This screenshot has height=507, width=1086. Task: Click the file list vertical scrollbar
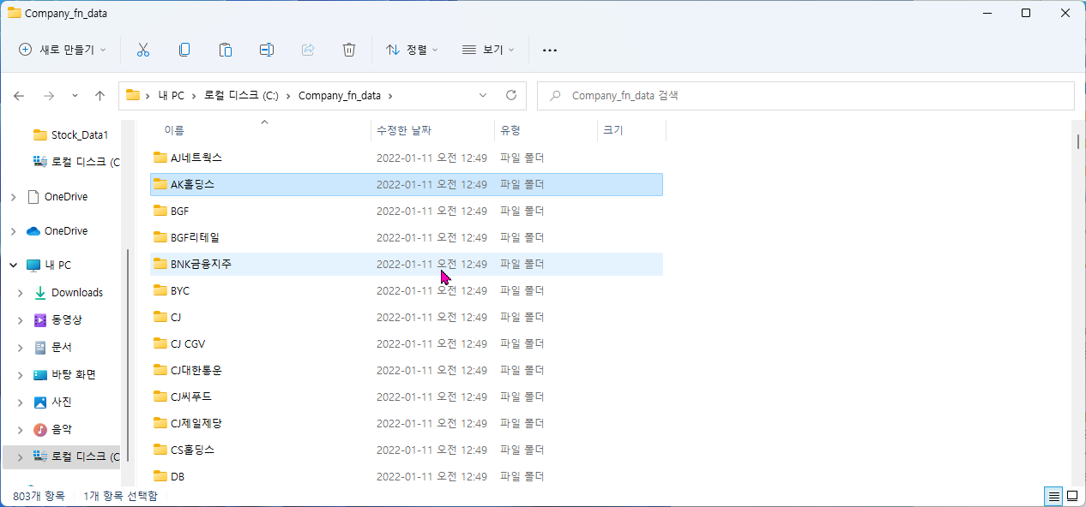click(x=1078, y=141)
